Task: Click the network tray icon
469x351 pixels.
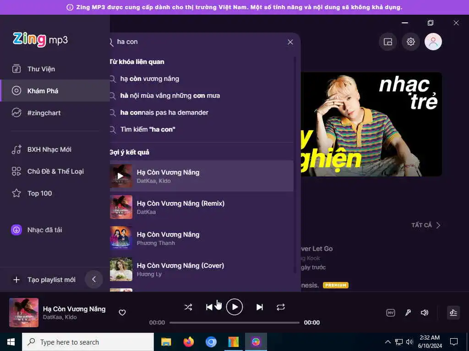Action: 399,342
